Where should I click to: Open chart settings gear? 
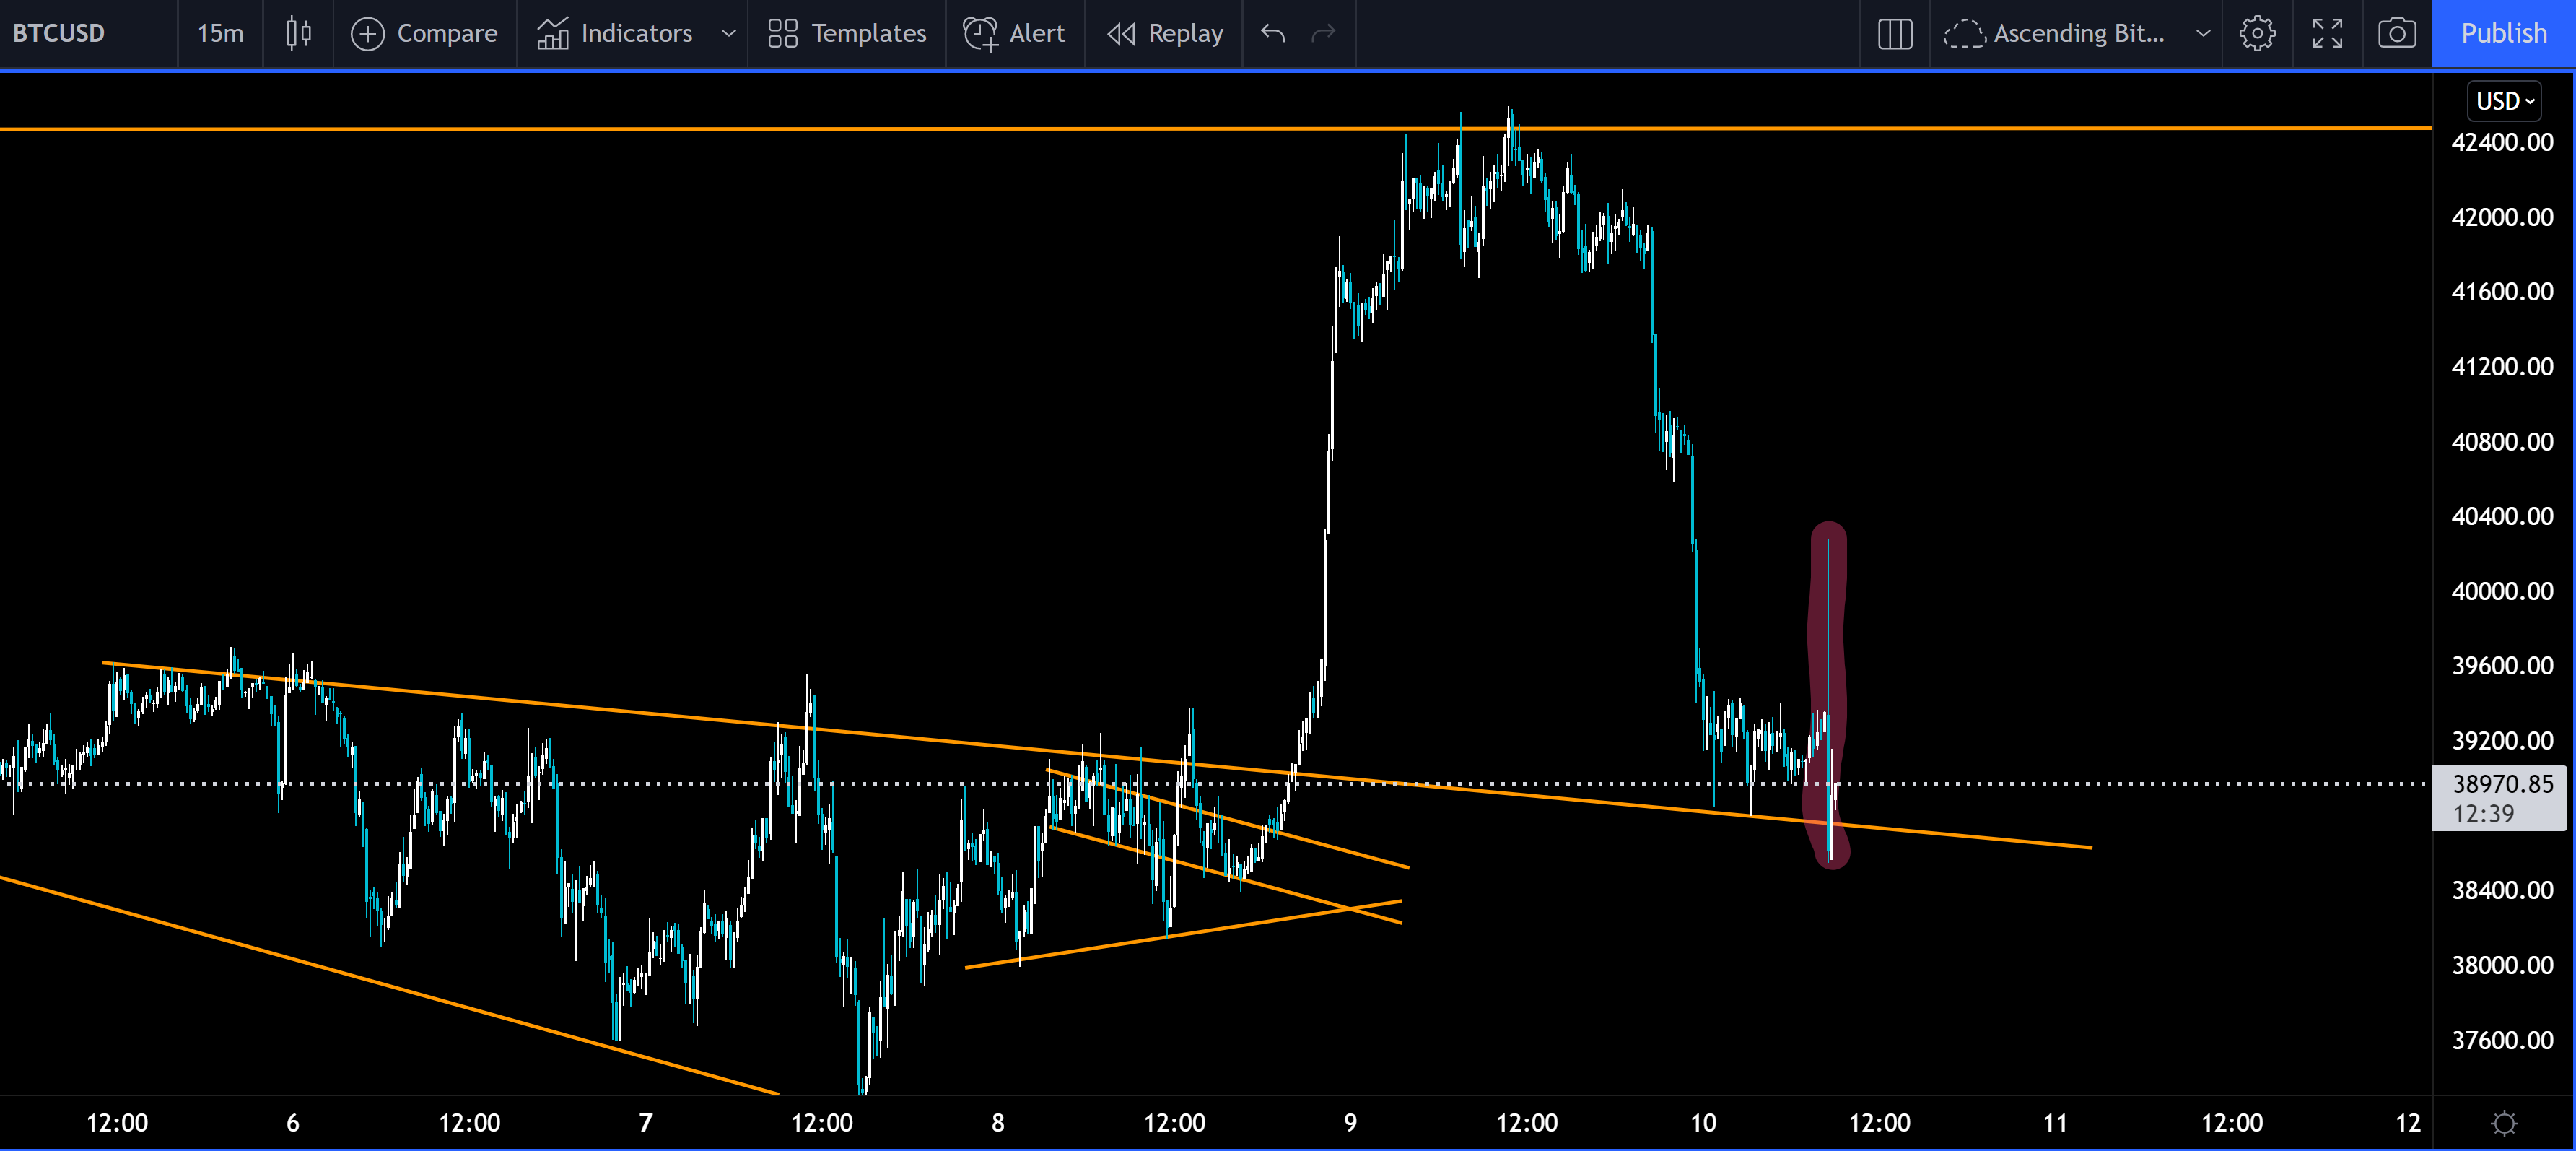click(x=2256, y=33)
